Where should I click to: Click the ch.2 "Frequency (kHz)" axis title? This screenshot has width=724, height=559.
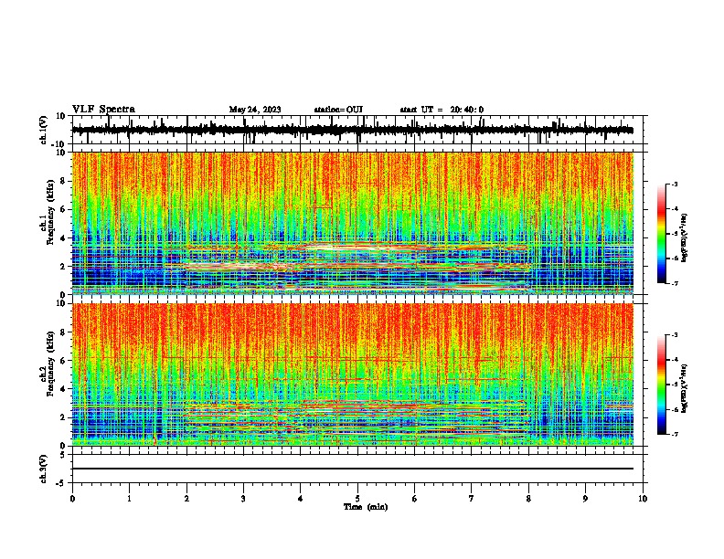pos(50,364)
